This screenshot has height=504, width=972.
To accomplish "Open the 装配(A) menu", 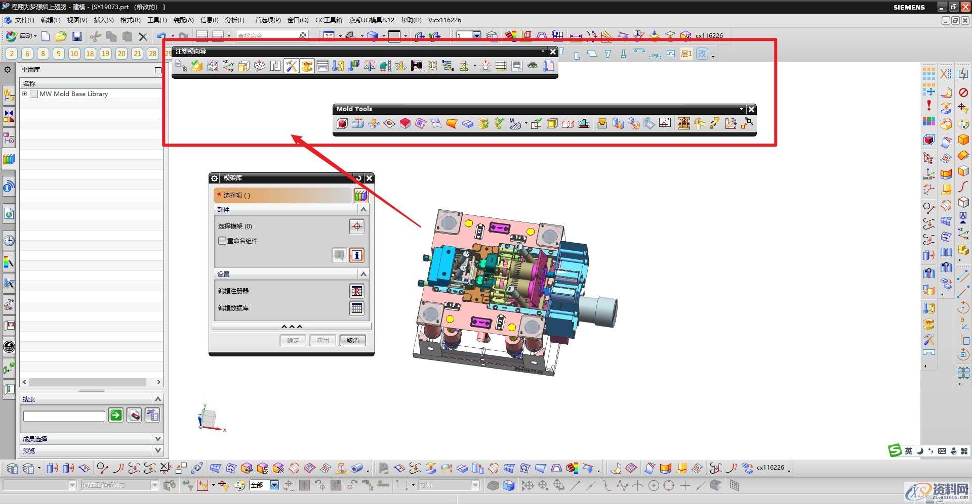I will (x=183, y=20).
